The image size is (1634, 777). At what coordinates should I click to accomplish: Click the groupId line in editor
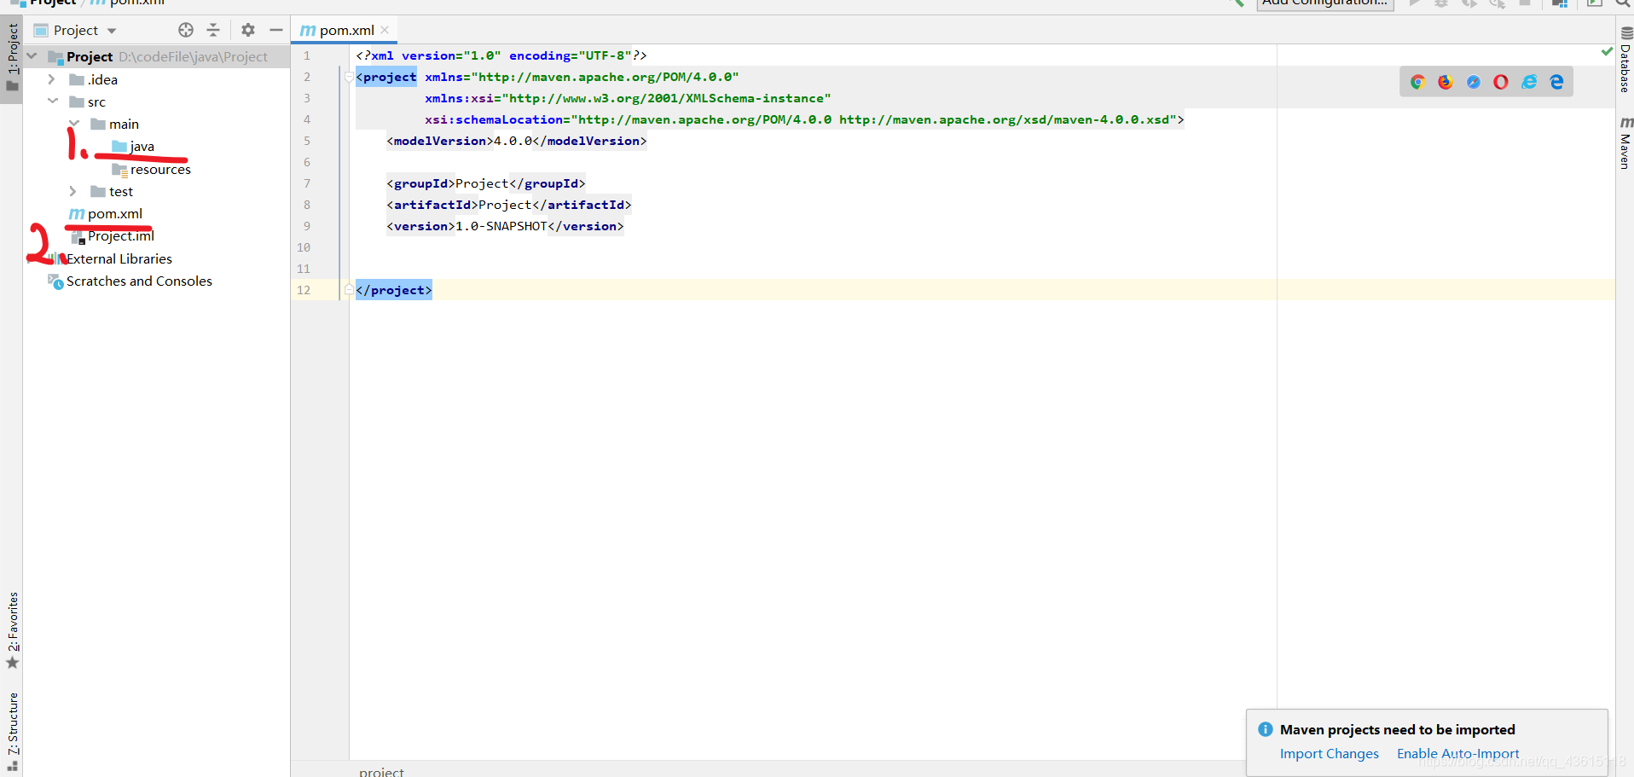(x=486, y=183)
